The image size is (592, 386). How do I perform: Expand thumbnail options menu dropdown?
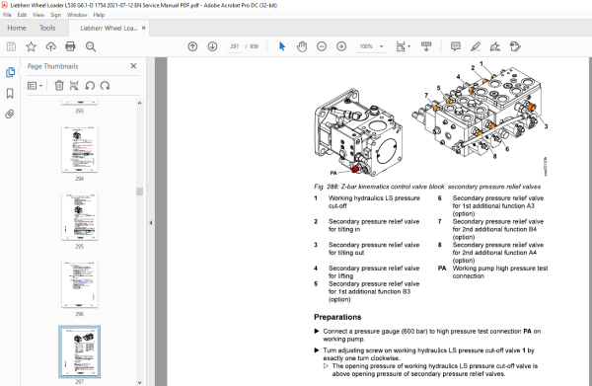click(35, 86)
